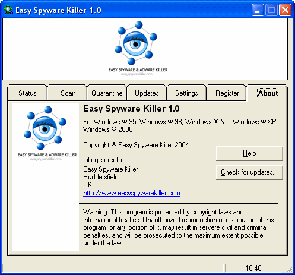Viewport: 295px width, 275px height.
Task: Minimize the Easy Spyware Killer window
Action: pos(258,10)
